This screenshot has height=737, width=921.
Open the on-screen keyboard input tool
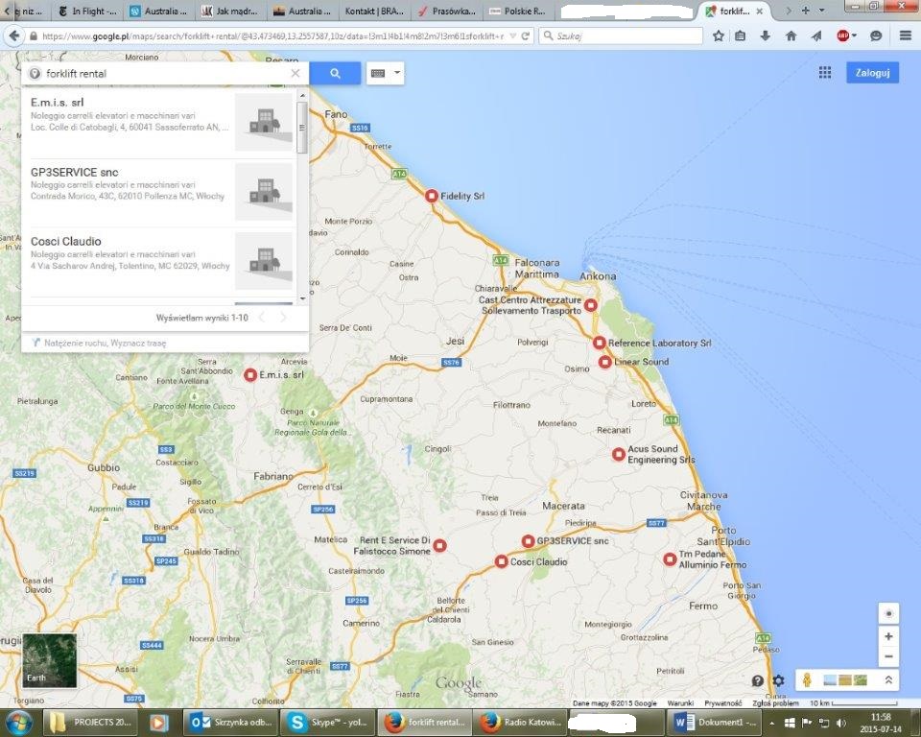tap(378, 74)
